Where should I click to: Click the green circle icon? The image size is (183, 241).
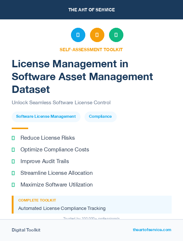116,35
